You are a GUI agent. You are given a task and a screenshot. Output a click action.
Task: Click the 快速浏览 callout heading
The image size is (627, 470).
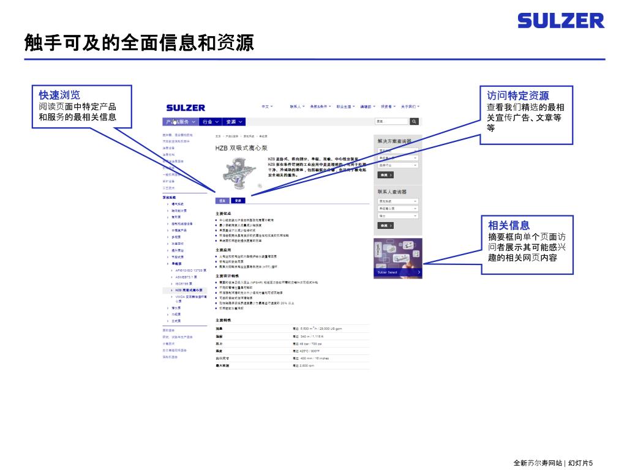(59, 95)
